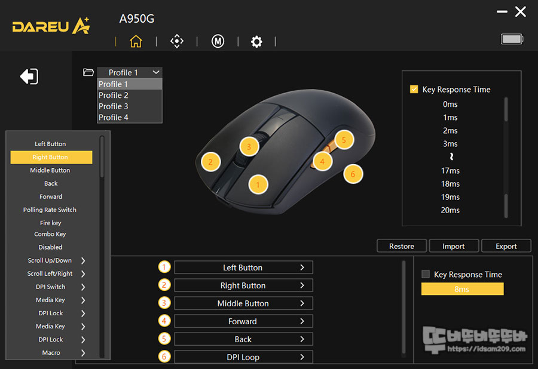The width and height of the screenshot is (538, 369).
Task: Select marker 4 on the mouse image
Action: tap(322, 161)
